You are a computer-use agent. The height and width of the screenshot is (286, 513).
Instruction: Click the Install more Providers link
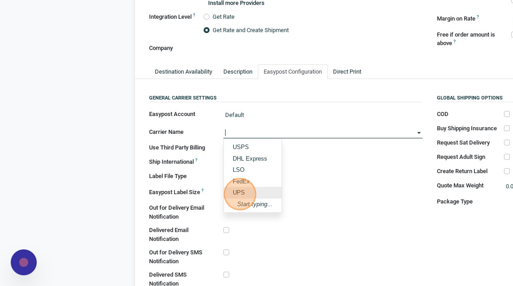tap(236, 3)
